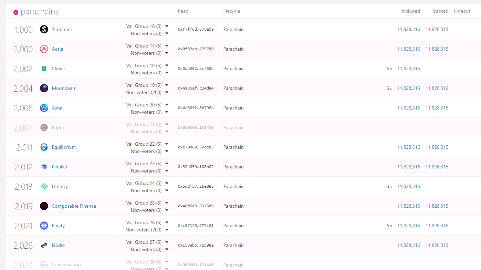Open Statemint's included block 11,828,316
481x270 pixels.
(408, 29)
